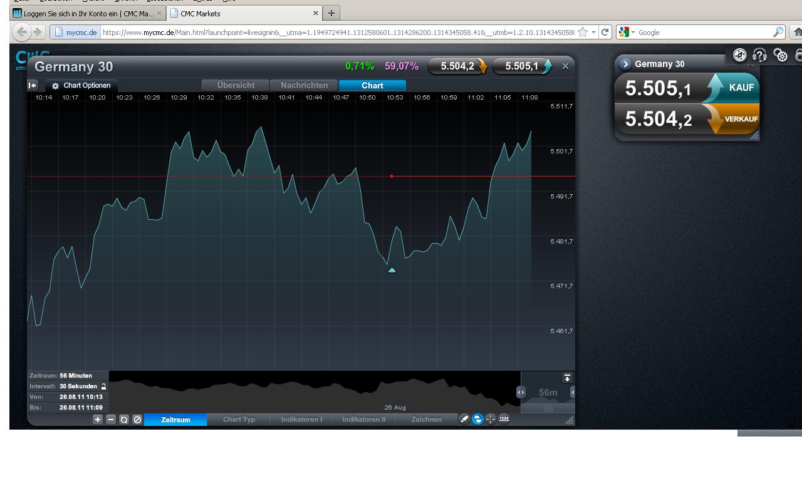The image size is (802, 501).
Task: Click the browser URL address field
Action: pos(338,32)
